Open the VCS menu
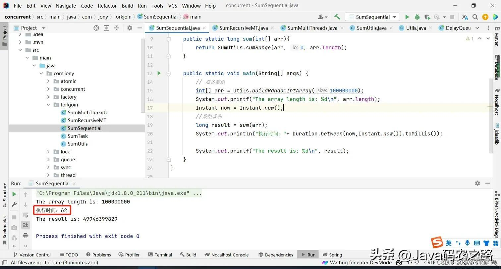Image resolution: width=501 pixels, height=269 pixels. (173, 6)
